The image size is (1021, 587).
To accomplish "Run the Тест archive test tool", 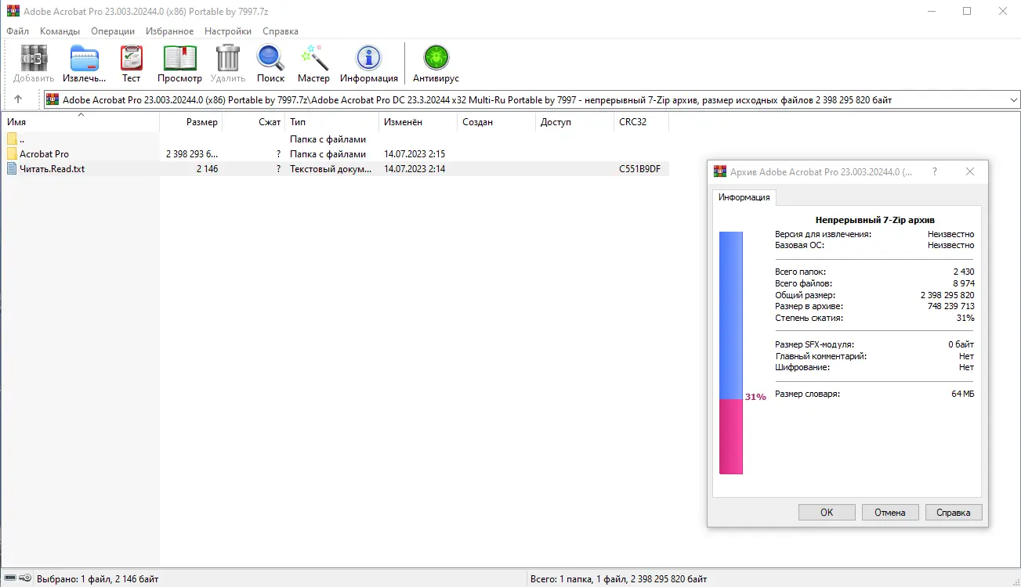I will (132, 63).
